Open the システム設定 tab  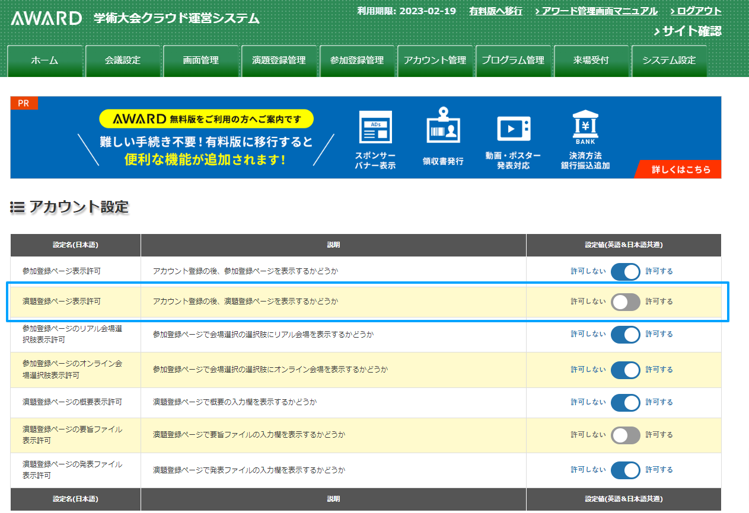click(x=669, y=60)
